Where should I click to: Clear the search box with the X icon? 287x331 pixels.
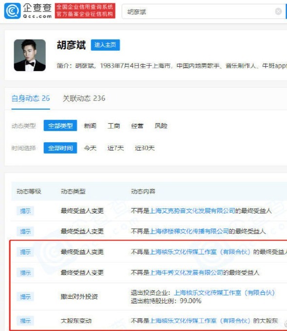(278, 11)
